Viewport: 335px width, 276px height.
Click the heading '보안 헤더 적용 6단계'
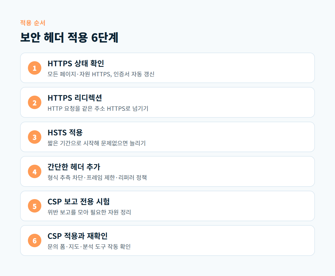[69, 38]
